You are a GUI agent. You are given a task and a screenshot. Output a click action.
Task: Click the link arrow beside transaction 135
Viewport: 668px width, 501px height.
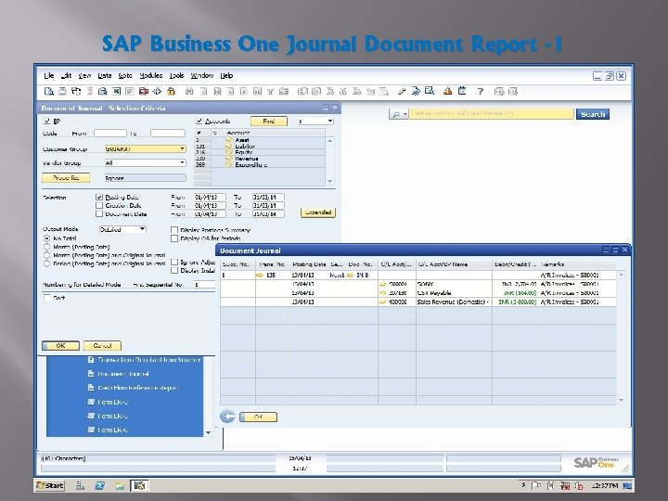[x=260, y=276]
